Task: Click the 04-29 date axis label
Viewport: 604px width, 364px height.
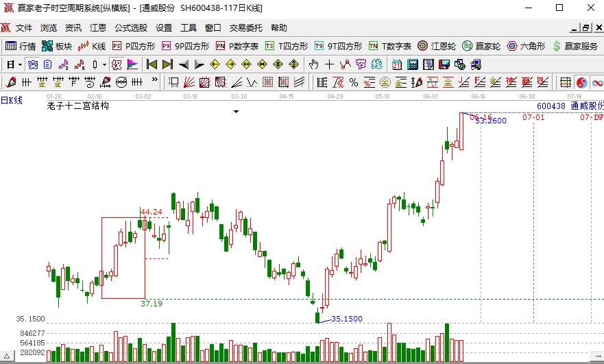Action: point(335,96)
